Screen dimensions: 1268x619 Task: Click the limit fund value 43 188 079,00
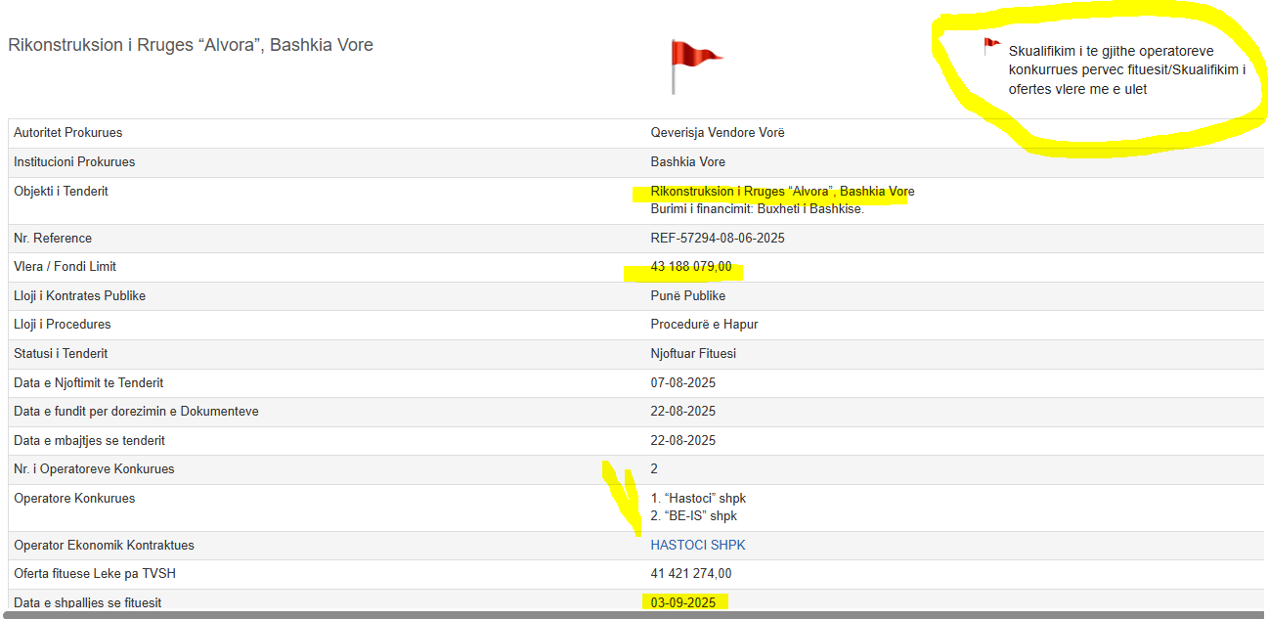pyautogui.click(x=690, y=267)
